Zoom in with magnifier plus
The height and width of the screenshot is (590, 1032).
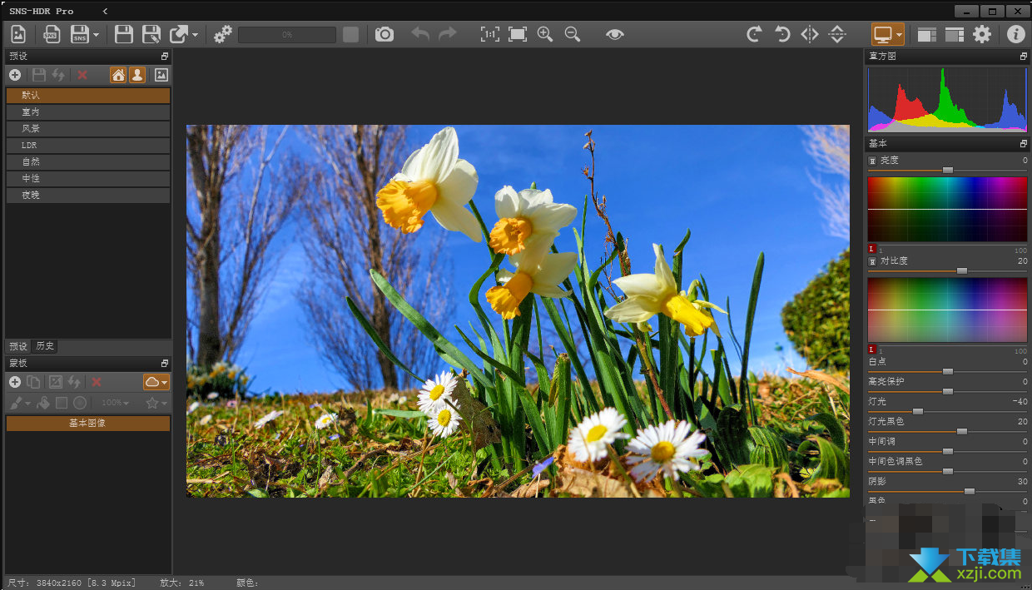click(545, 34)
